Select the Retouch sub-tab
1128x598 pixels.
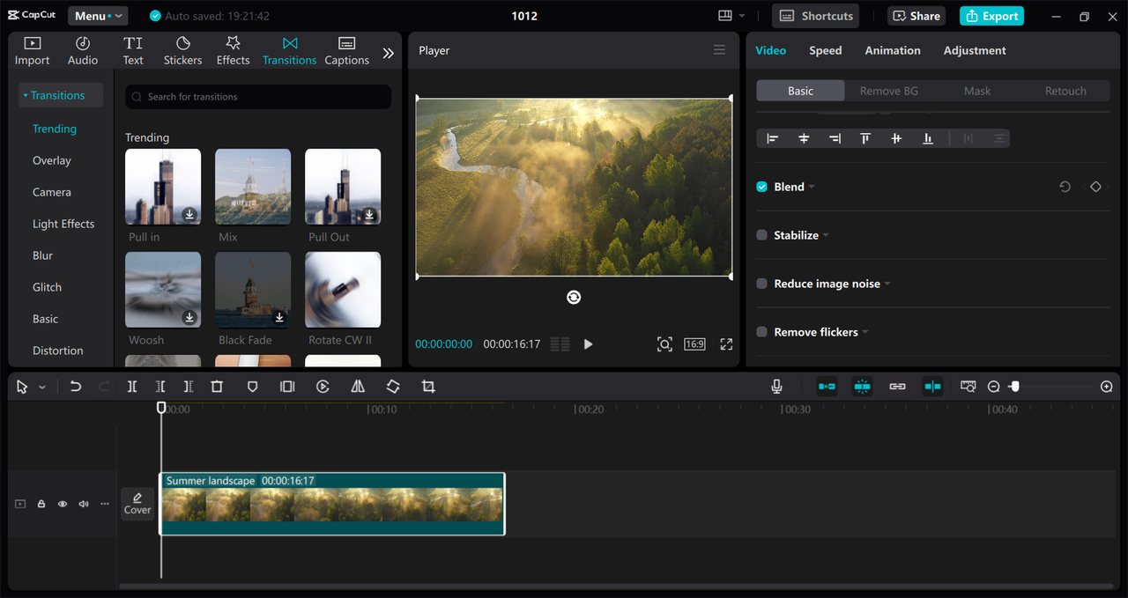[x=1065, y=91]
